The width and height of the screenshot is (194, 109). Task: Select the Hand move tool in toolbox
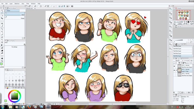click(2, 13)
